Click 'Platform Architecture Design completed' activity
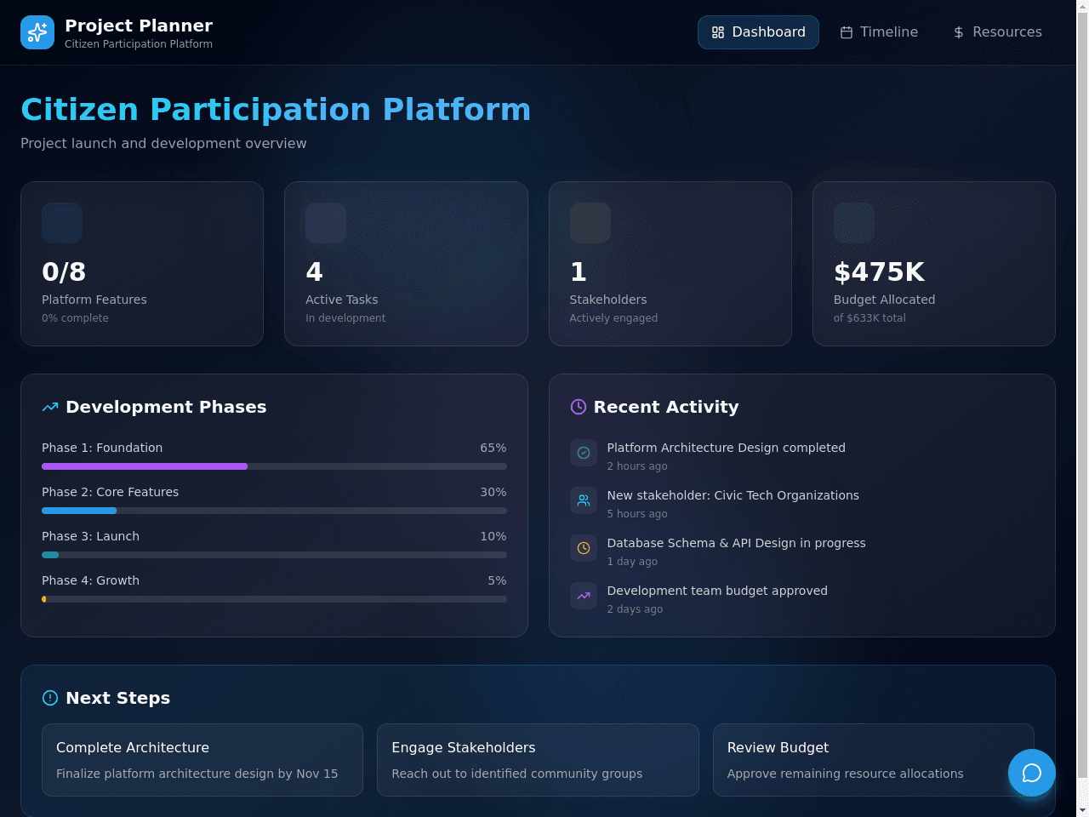Image resolution: width=1089 pixels, height=817 pixels. click(726, 448)
